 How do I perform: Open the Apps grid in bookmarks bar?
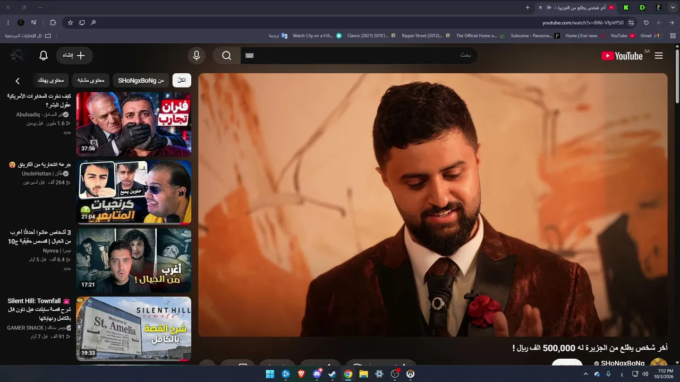click(671, 36)
